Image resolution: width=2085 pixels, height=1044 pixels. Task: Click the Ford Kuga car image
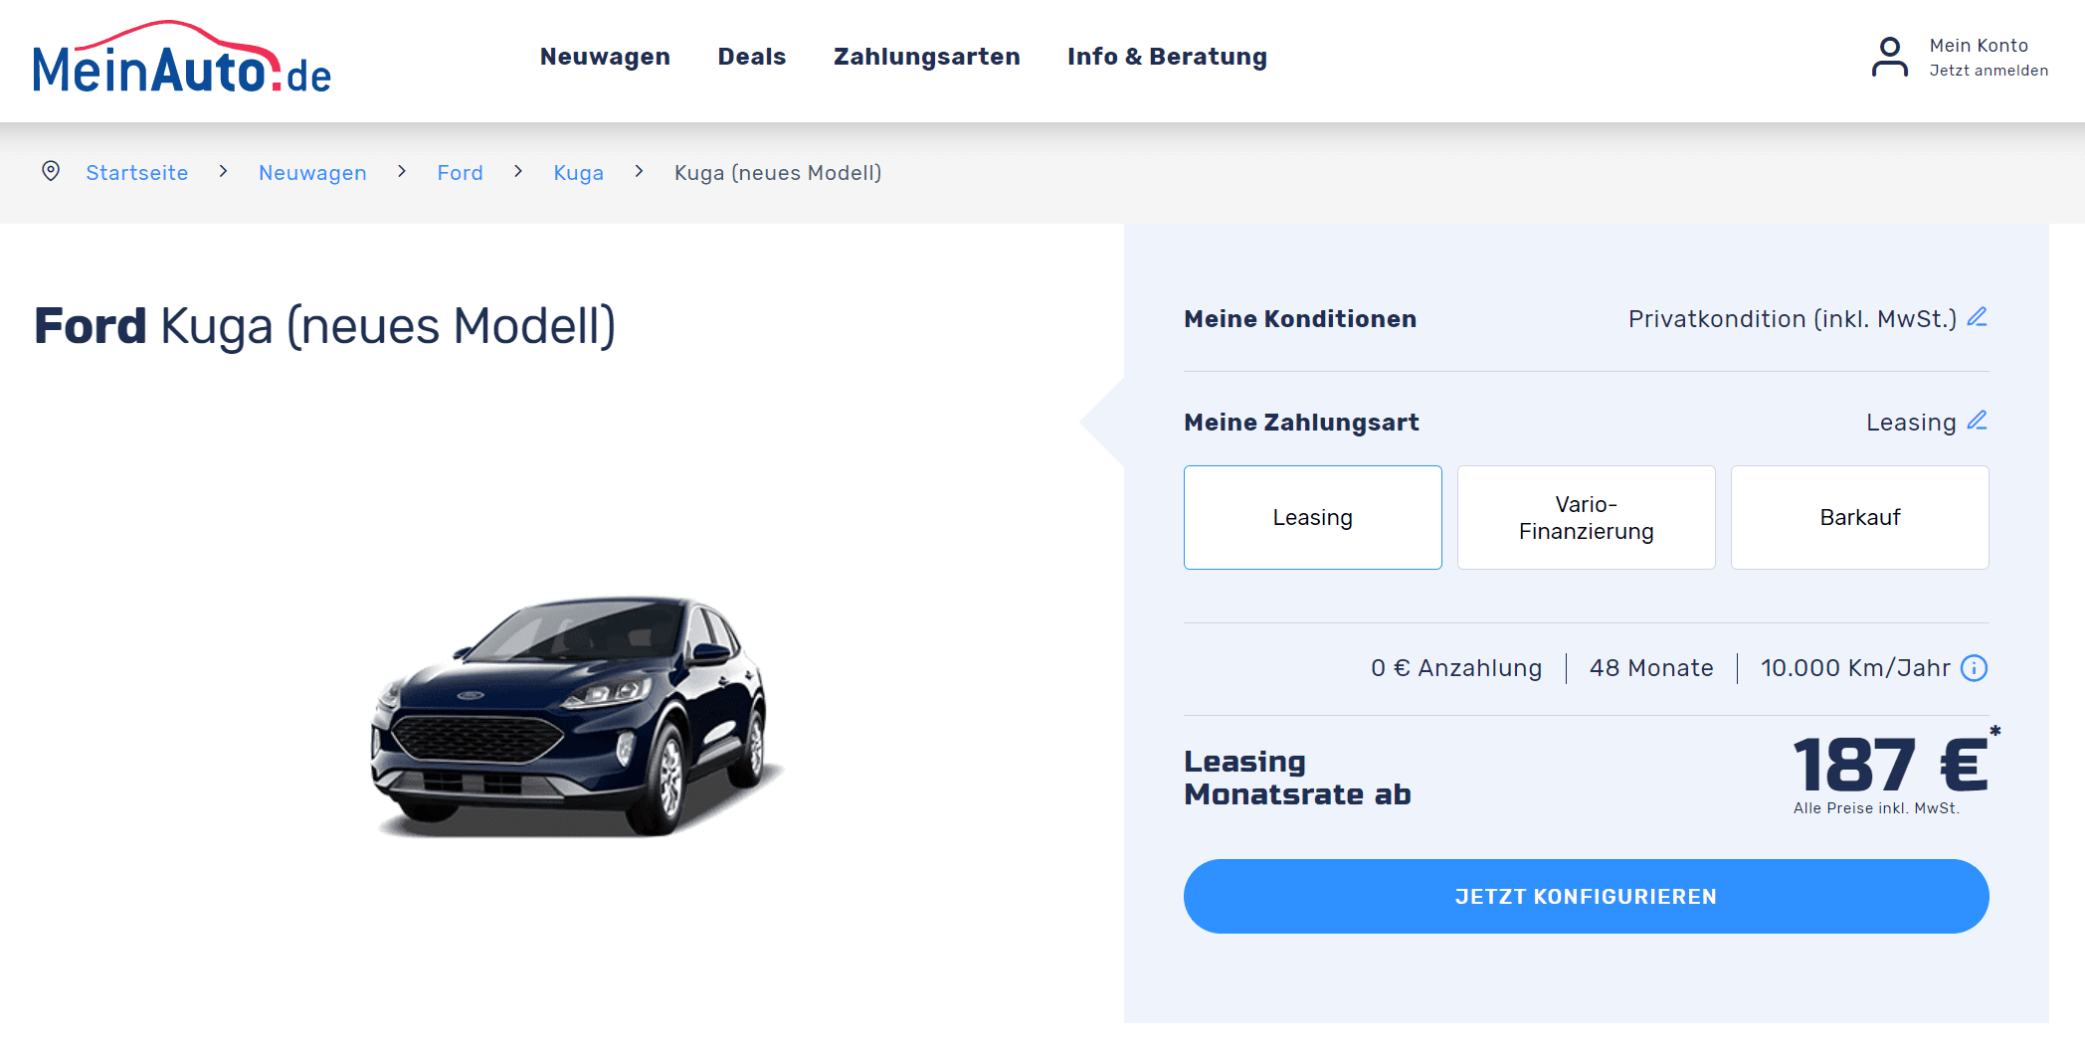575,716
